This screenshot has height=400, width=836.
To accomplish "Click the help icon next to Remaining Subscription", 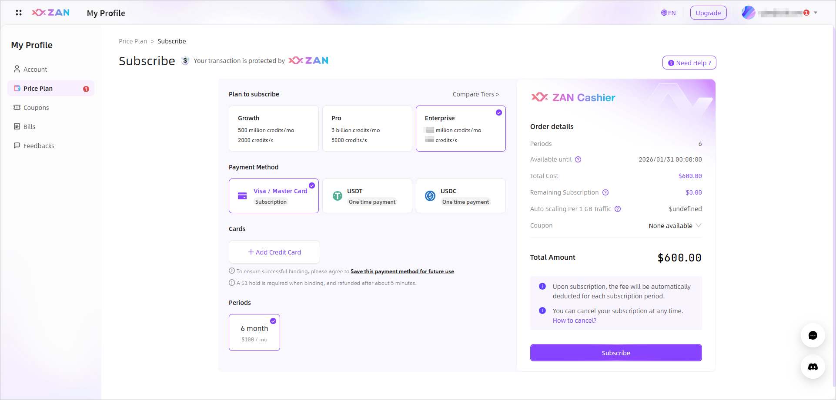I will (605, 192).
